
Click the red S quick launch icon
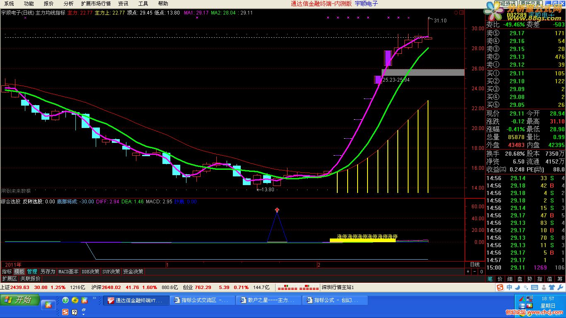(x=65, y=312)
